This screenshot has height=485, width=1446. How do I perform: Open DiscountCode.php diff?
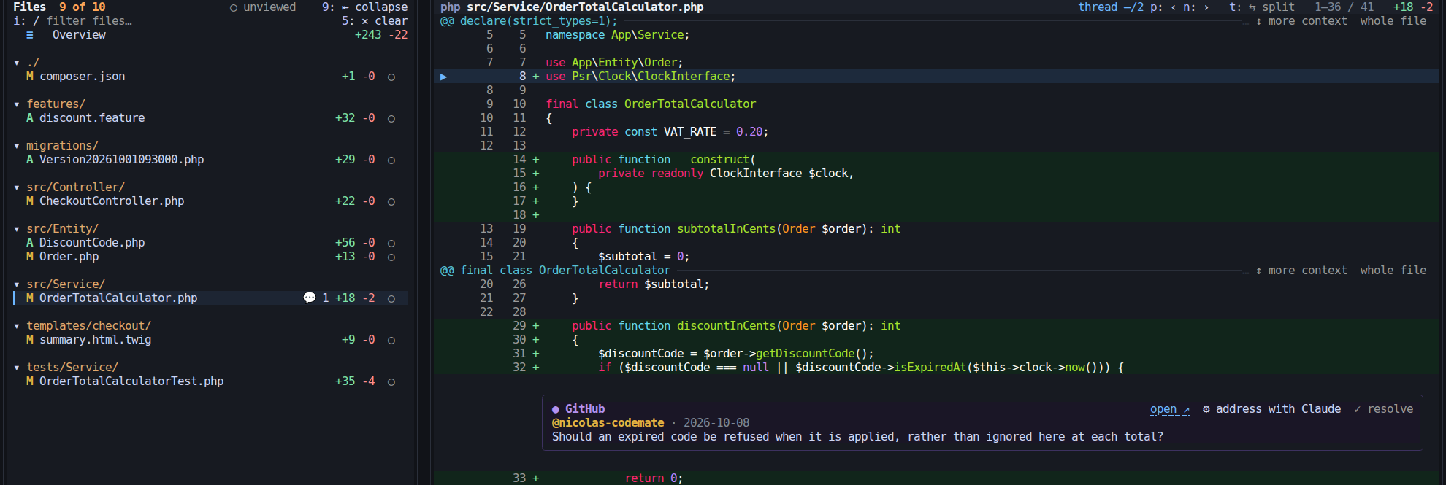[x=92, y=243]
